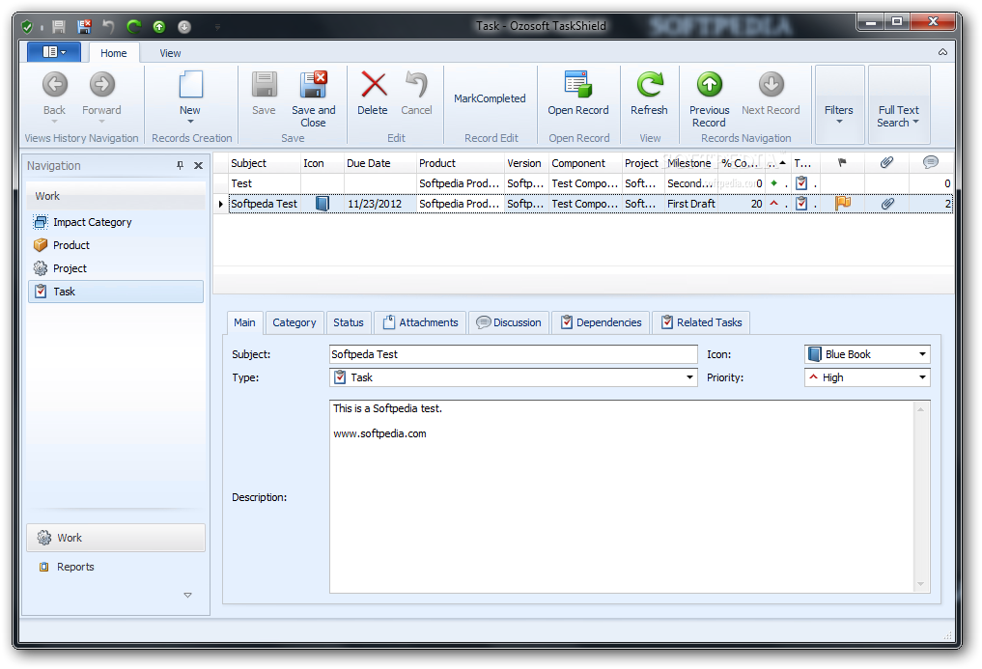Image resolution: width=982 pixels, height=669 pixels.
Task: Click quick access save-and-close icon in title bar
Action: point(84,26)
